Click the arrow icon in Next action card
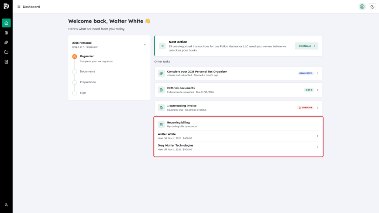This screenshot has height=213, width=379. tap(162, 46)
